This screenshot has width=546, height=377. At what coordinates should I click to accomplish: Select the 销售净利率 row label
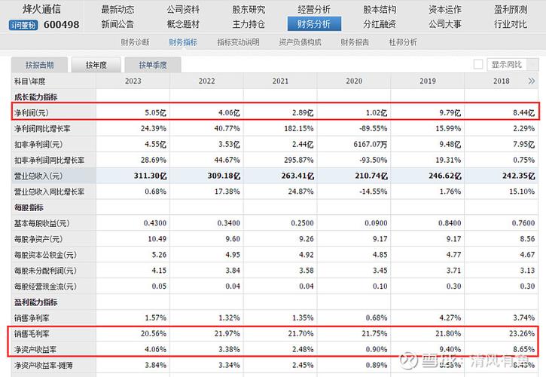point(32,318)
